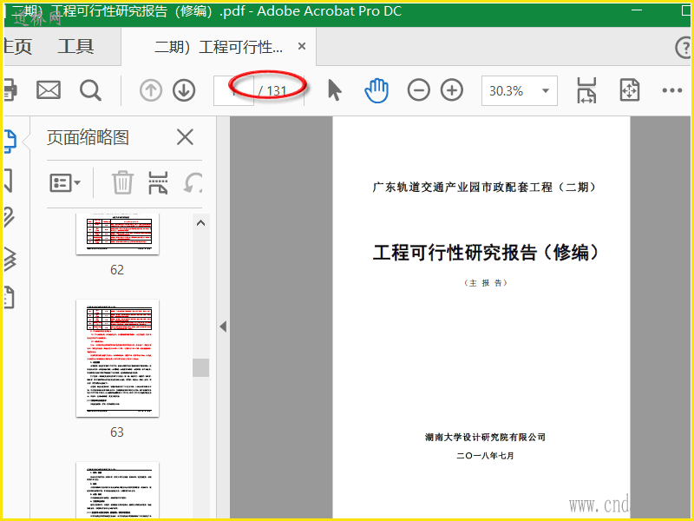Image resolution: width=694 pixels, height=521 pixels.
Task: Minimize the Acrobat window
Action: click(x=637, y=10)
